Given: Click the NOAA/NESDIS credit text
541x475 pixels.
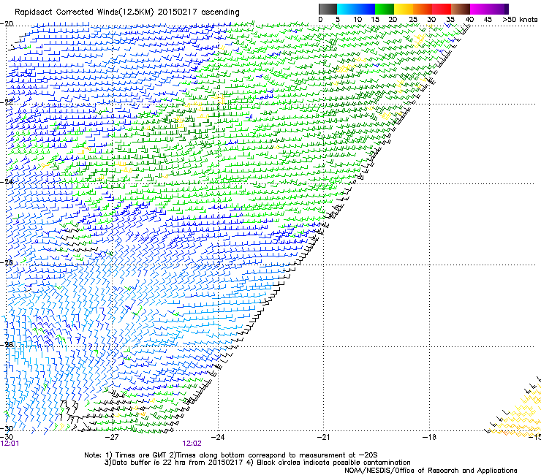Looking at the screenshot, I should 431,471.
